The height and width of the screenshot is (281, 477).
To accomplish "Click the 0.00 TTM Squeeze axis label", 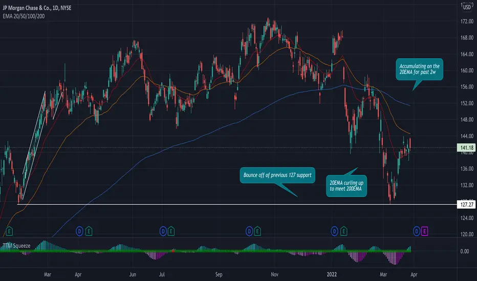I will pos(465,251).
